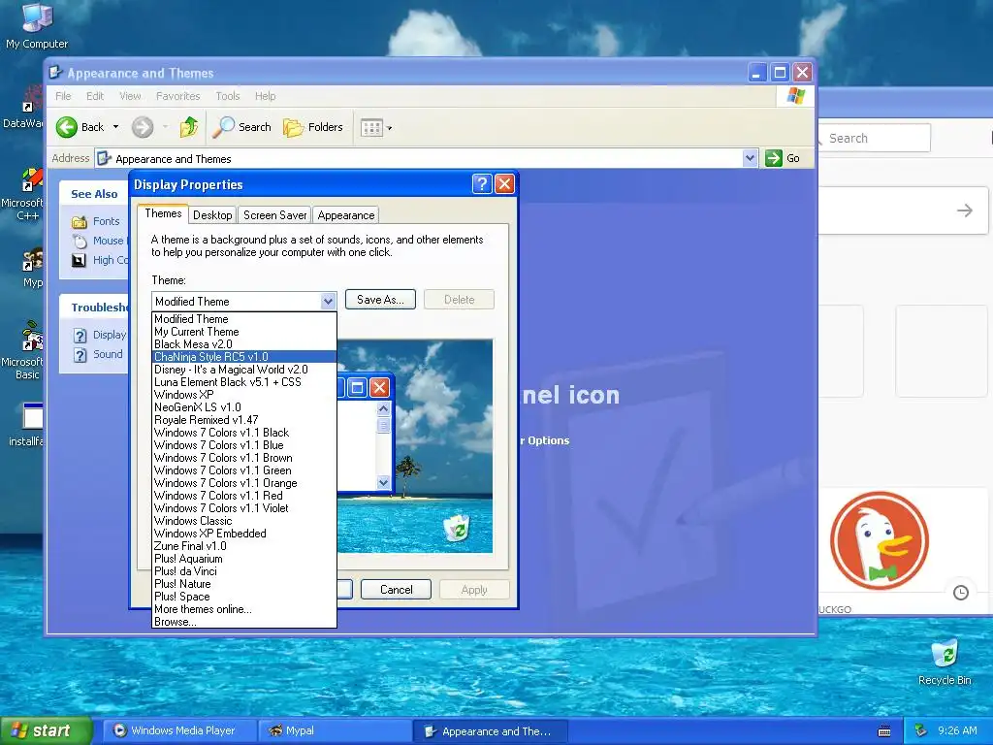Click the High Contrast icon in See Also
Image resolution: width=993 pixels, height=745 pixels.
click(x=79, y=260)
